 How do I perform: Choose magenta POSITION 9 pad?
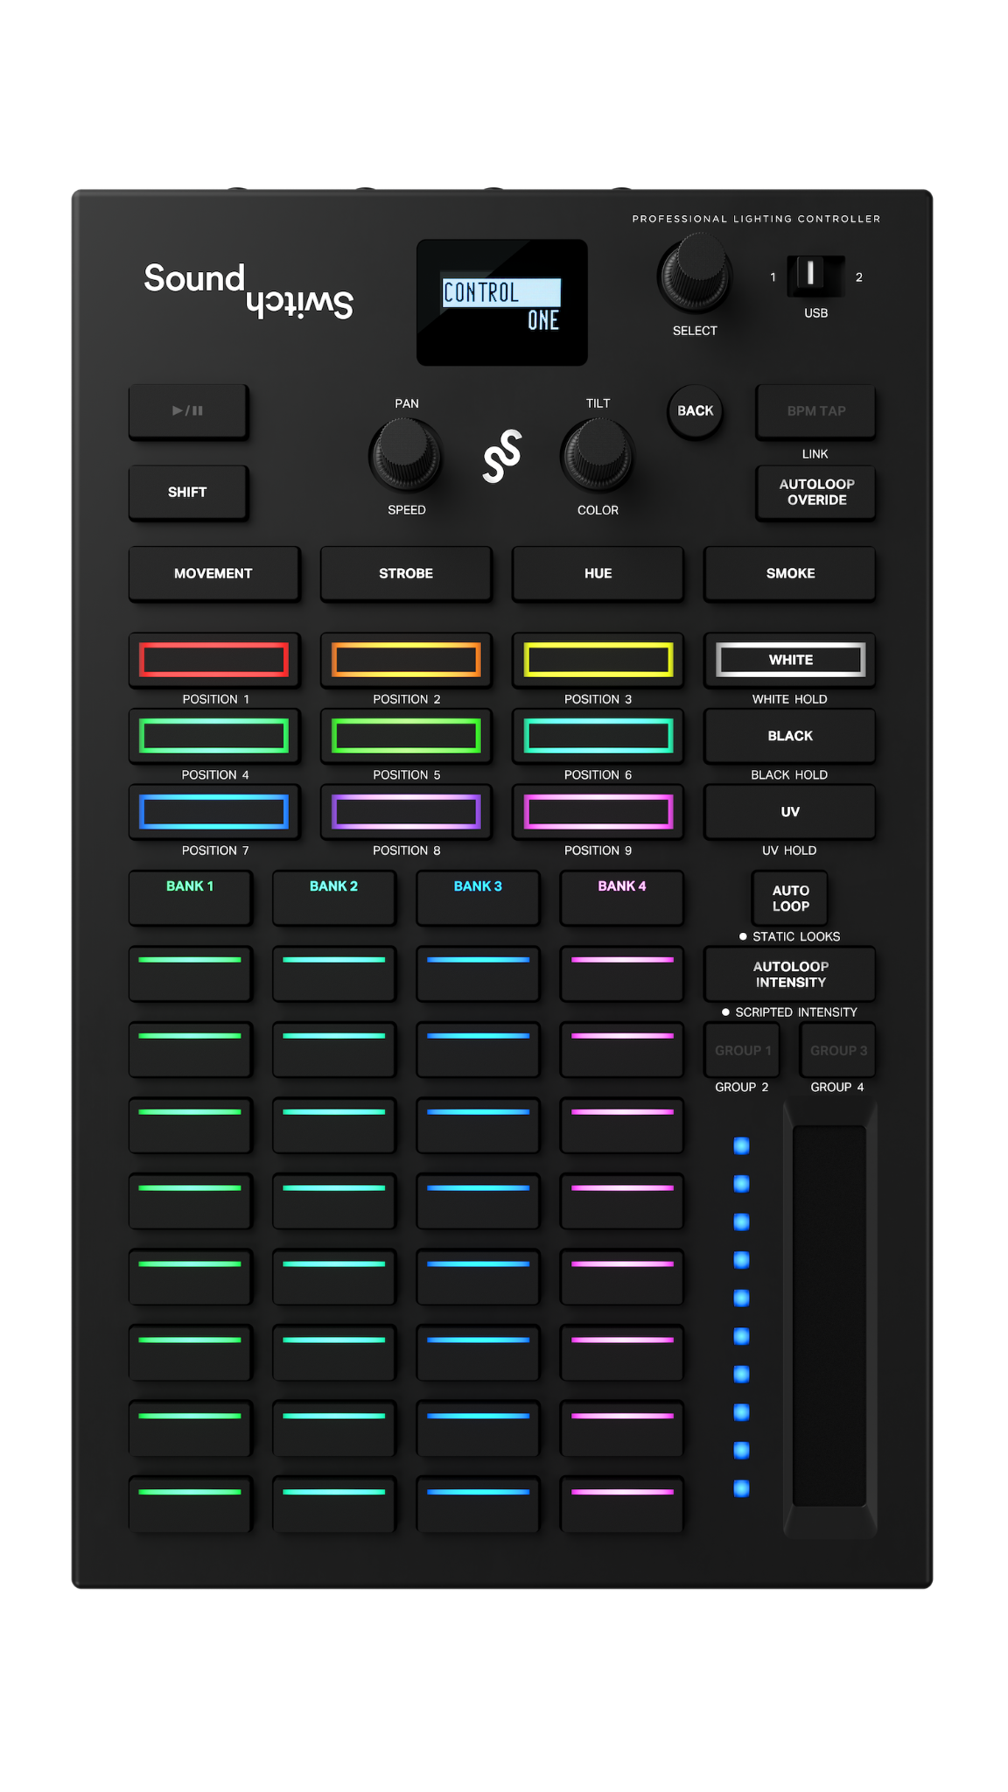click(x=598, y=812)
